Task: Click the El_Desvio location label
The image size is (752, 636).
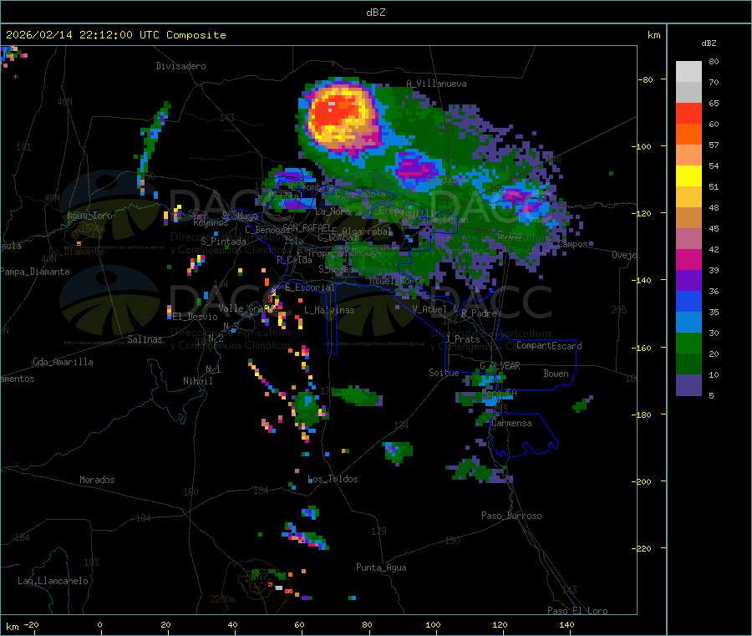Action: pyautogui.click(x=196, y=317)
